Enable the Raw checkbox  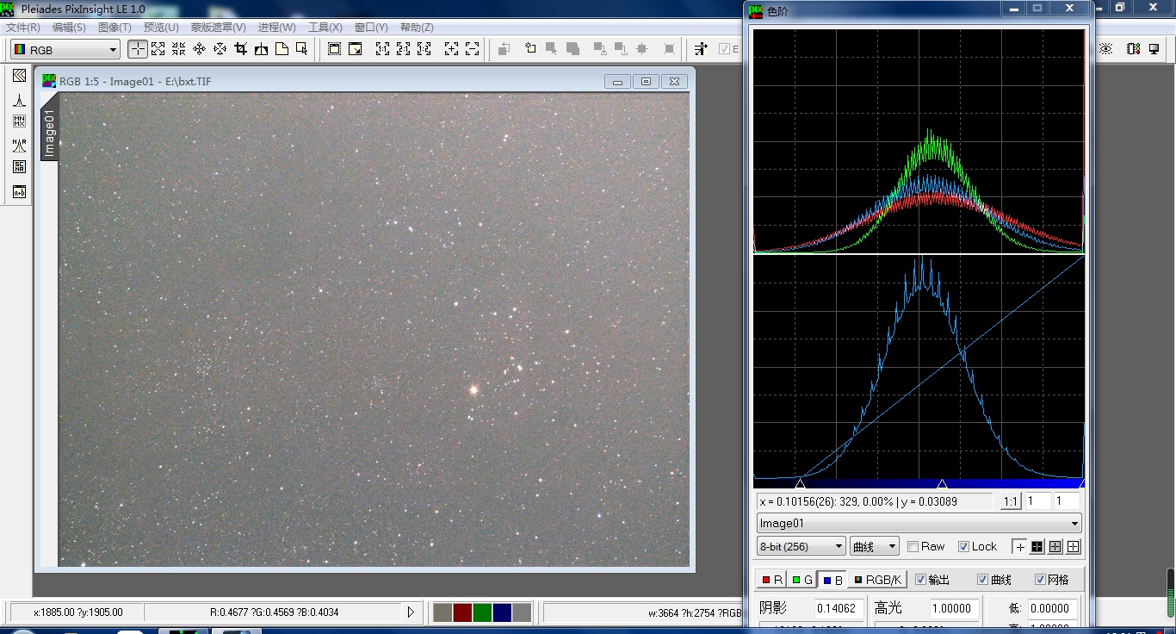coord(913,546)
